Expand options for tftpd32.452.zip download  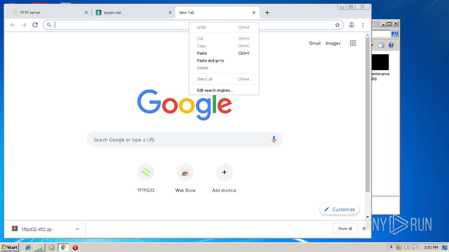click(78, 229)
